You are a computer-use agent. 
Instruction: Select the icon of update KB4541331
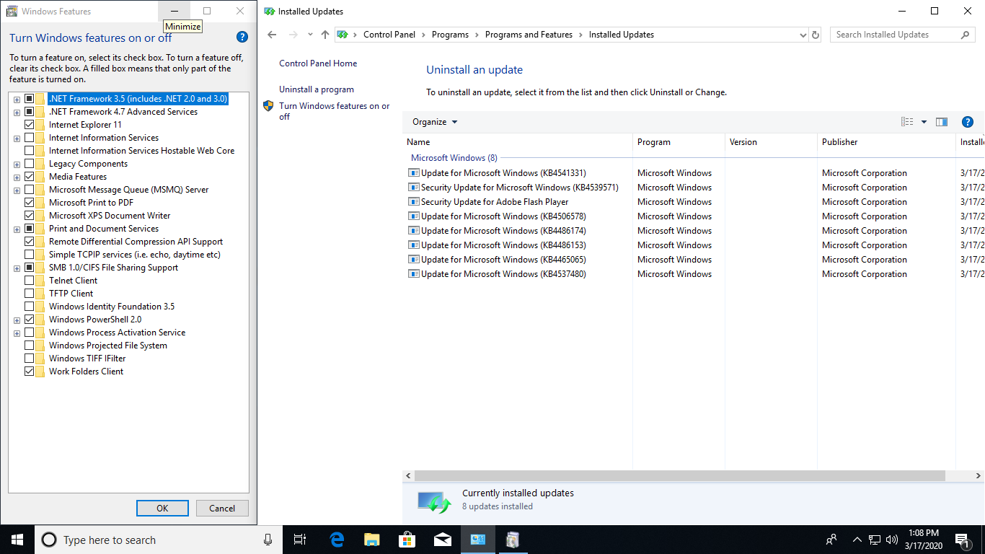coord(413,173)
